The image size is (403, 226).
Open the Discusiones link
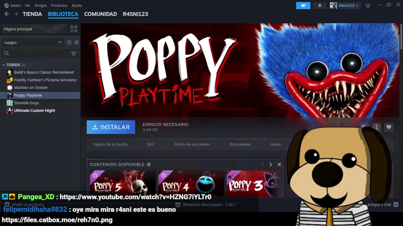(240, 144)
